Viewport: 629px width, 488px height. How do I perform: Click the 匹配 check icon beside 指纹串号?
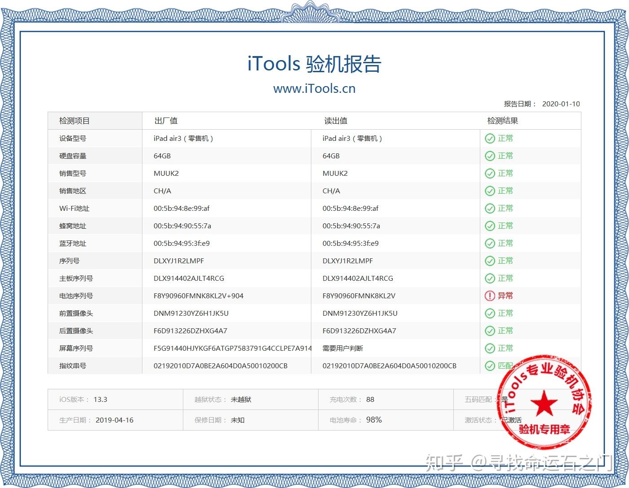coord(490,366)
